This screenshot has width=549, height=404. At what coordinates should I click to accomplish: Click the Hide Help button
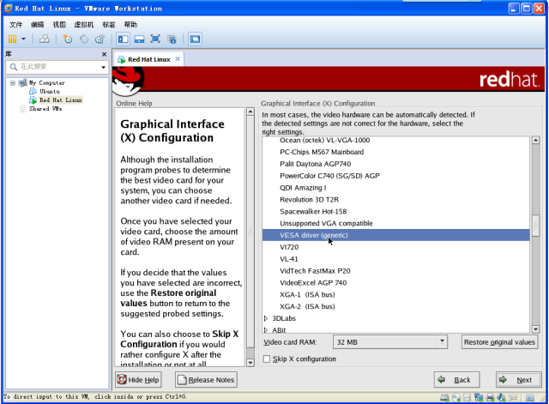pyautogui.click(x=138, y=380)
